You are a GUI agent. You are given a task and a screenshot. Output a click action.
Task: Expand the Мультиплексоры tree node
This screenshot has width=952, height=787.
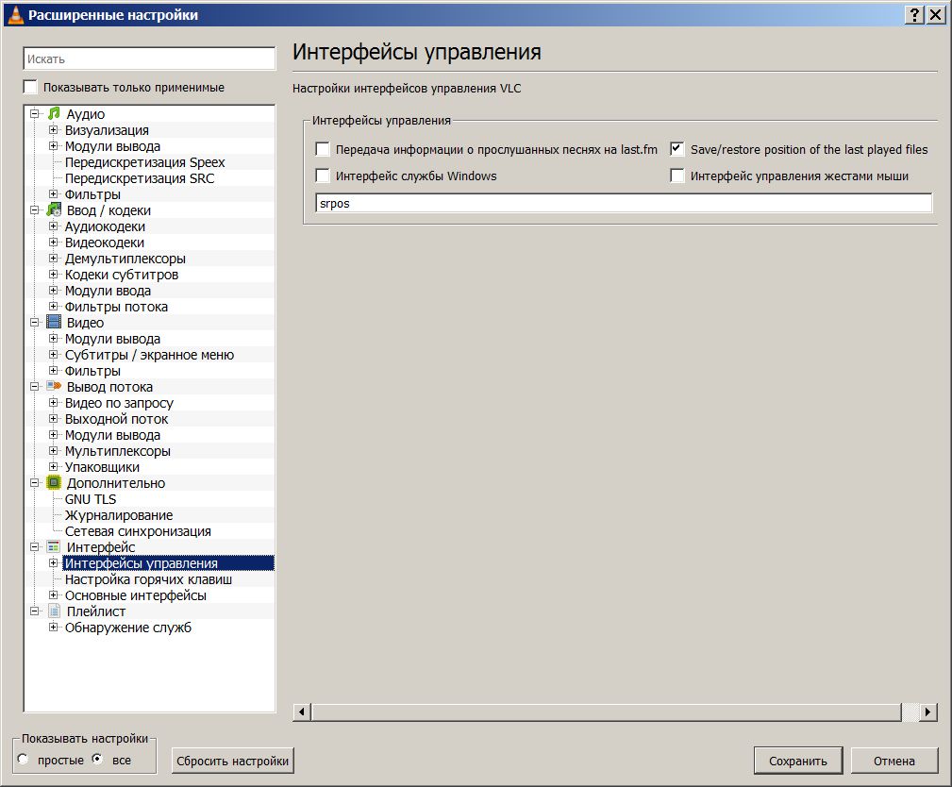pos(54,450)
